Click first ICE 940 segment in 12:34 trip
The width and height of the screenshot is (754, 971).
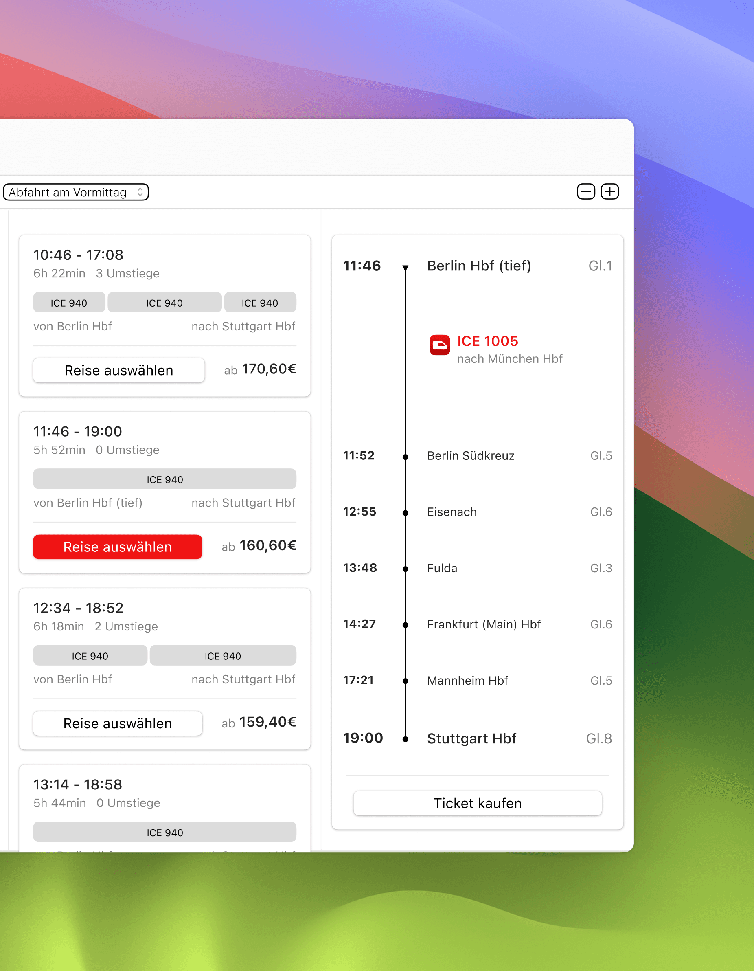point(90,655)
